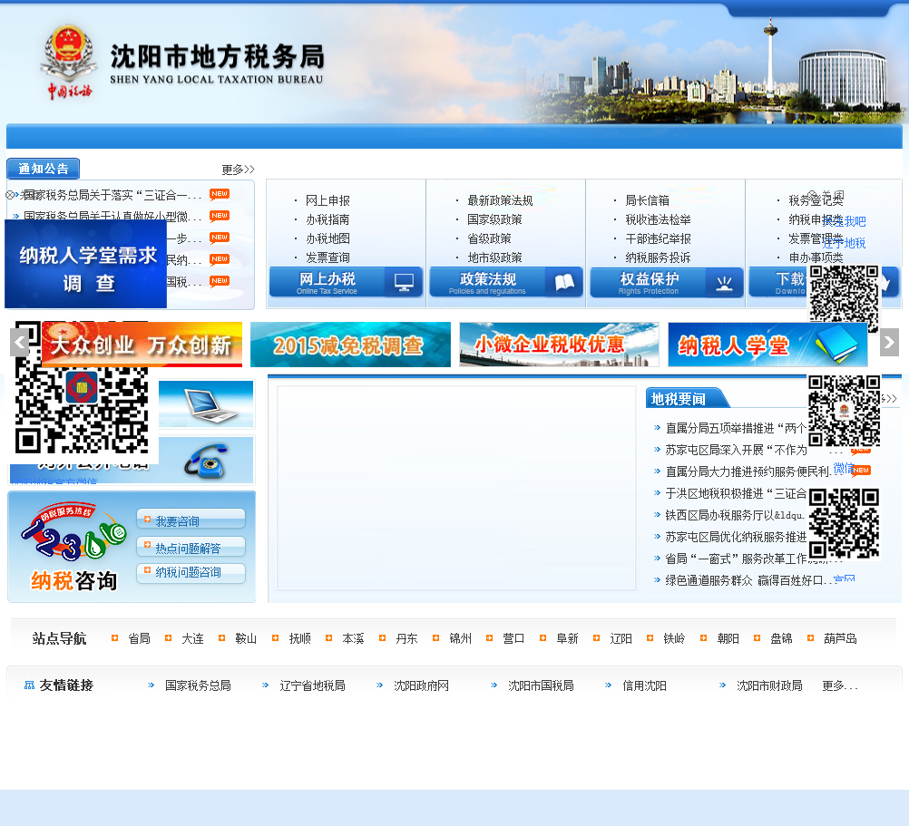Click the book icon on 政策法规 button
This screenshot has height=826, width=909.
pyautogui.click(x=564, y=282)
